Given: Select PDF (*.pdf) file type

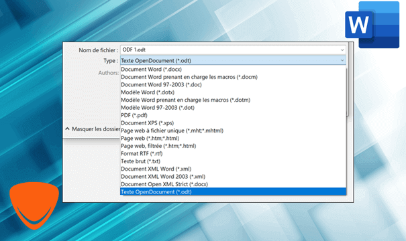Looking at the screenshot, I should pos(233,115).
